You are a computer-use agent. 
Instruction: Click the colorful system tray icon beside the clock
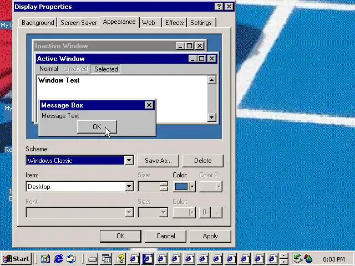tap(308, 259)
